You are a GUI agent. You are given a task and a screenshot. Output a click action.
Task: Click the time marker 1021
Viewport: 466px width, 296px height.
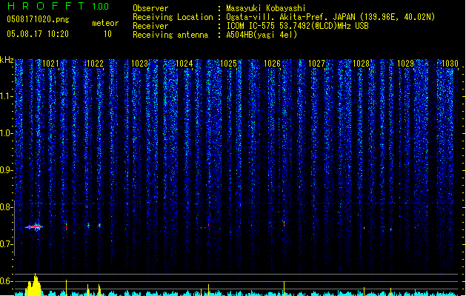pos(50,64)
